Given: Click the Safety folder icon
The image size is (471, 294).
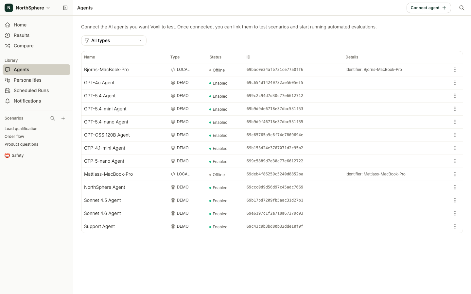Looking at the screenshot, I should click(x=7, y=155).
